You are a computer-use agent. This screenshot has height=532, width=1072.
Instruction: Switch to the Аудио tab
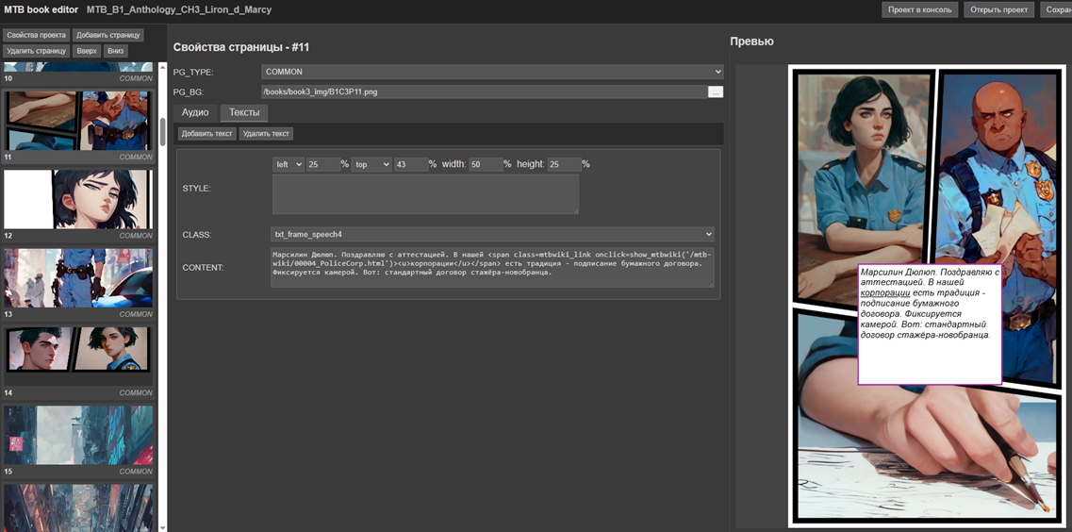pyautogui.click(x=195, y=113)
